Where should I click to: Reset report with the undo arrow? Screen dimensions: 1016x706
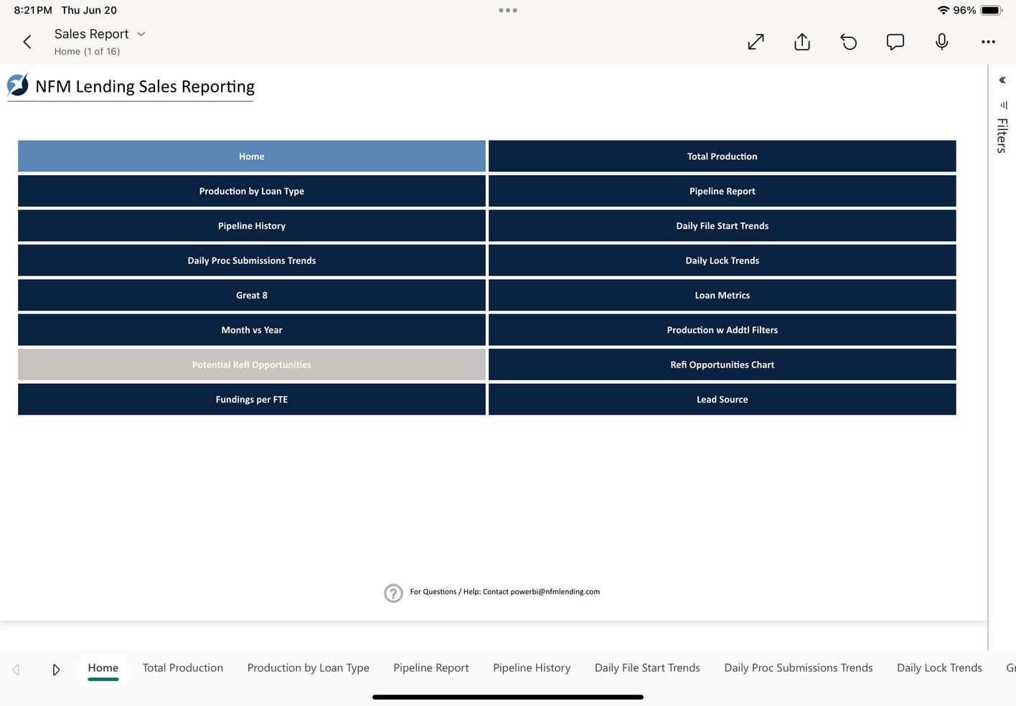(849, 42)
